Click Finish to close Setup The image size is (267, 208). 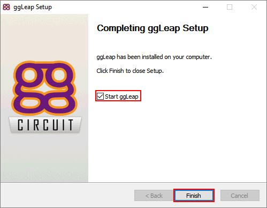click(x=194, y=196)
